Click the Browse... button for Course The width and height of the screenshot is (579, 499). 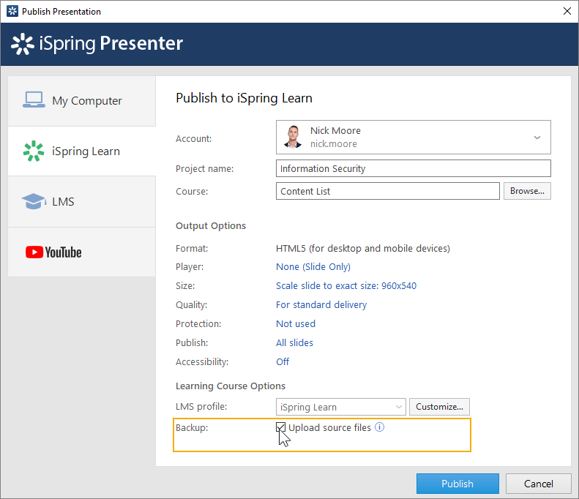tap(527, 191)
